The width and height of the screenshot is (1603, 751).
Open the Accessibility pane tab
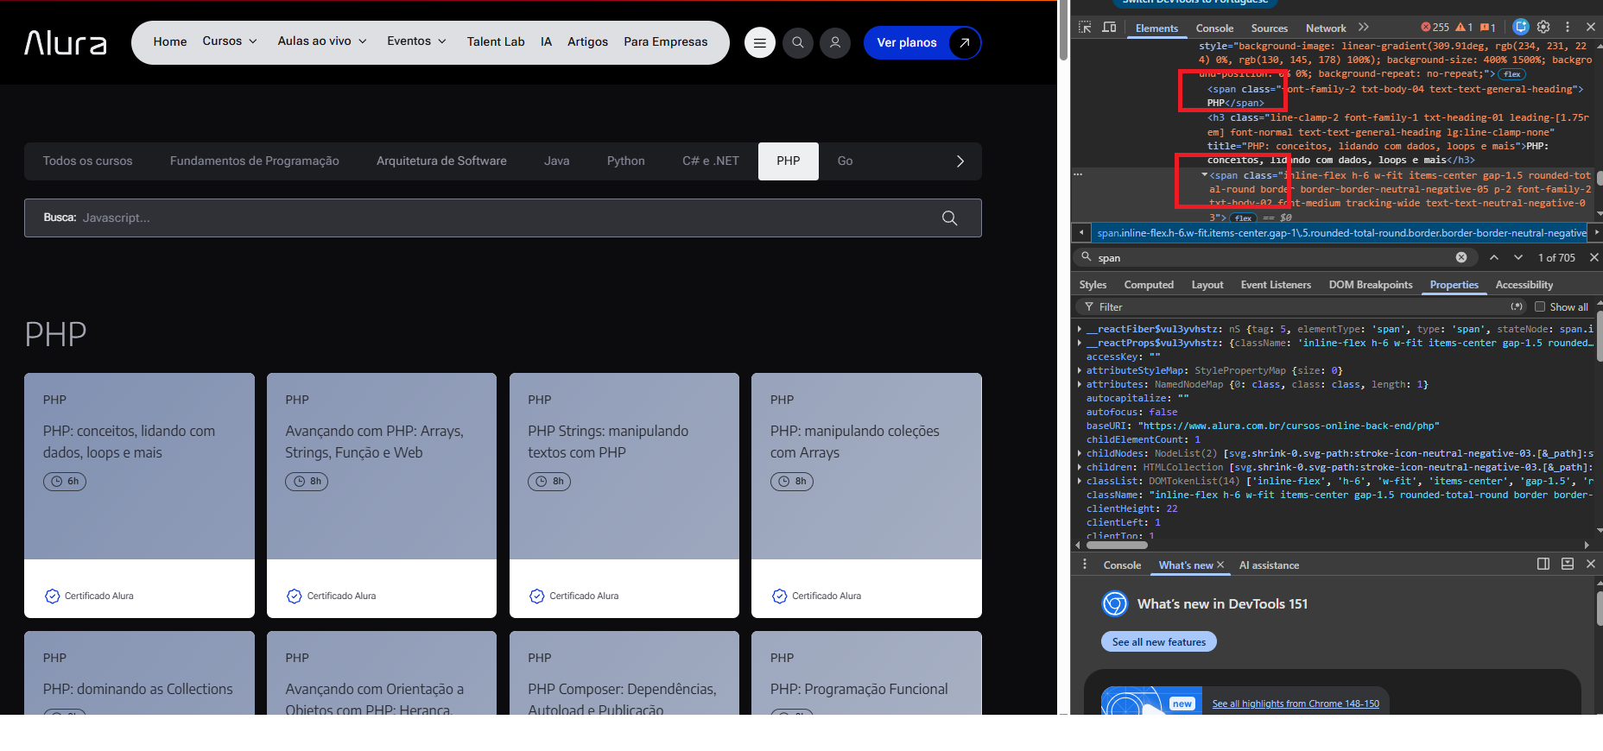pyautogui.click(x=1524, y=285)
